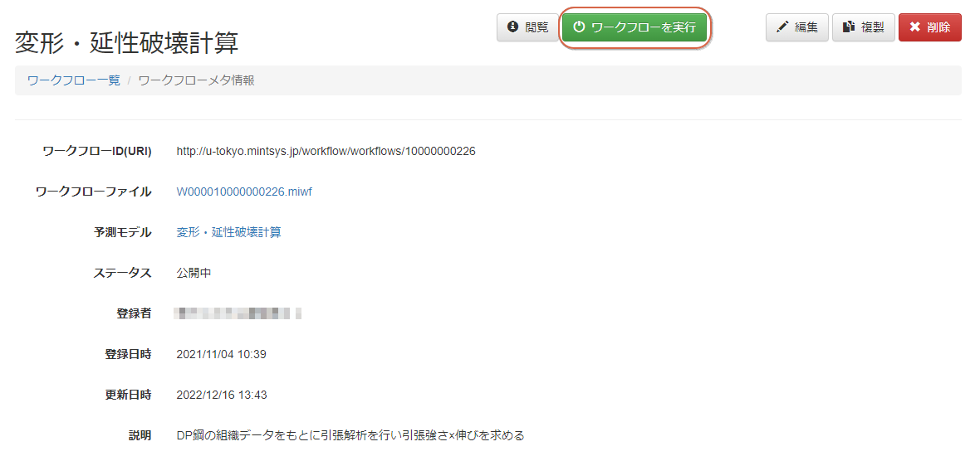The image size is (975, 461).
Task: Go to ワークフロー一覧 breadcrumb link
Action: (74, 80)
